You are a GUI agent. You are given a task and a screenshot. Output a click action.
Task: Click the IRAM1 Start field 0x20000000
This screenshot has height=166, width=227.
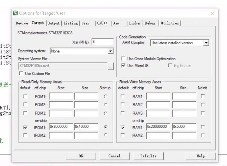(x=158, y=127)
